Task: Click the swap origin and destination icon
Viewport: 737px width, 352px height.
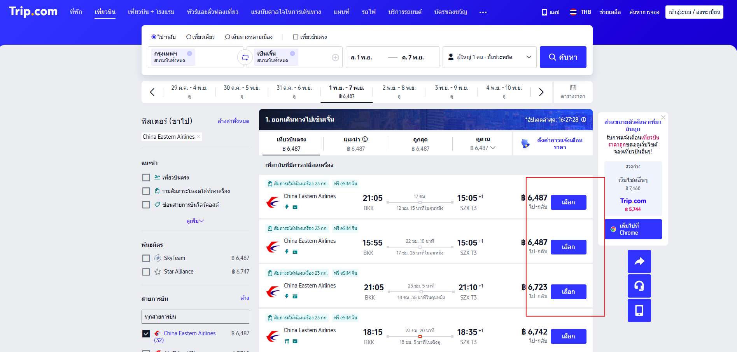Action: tap(245, 58)
